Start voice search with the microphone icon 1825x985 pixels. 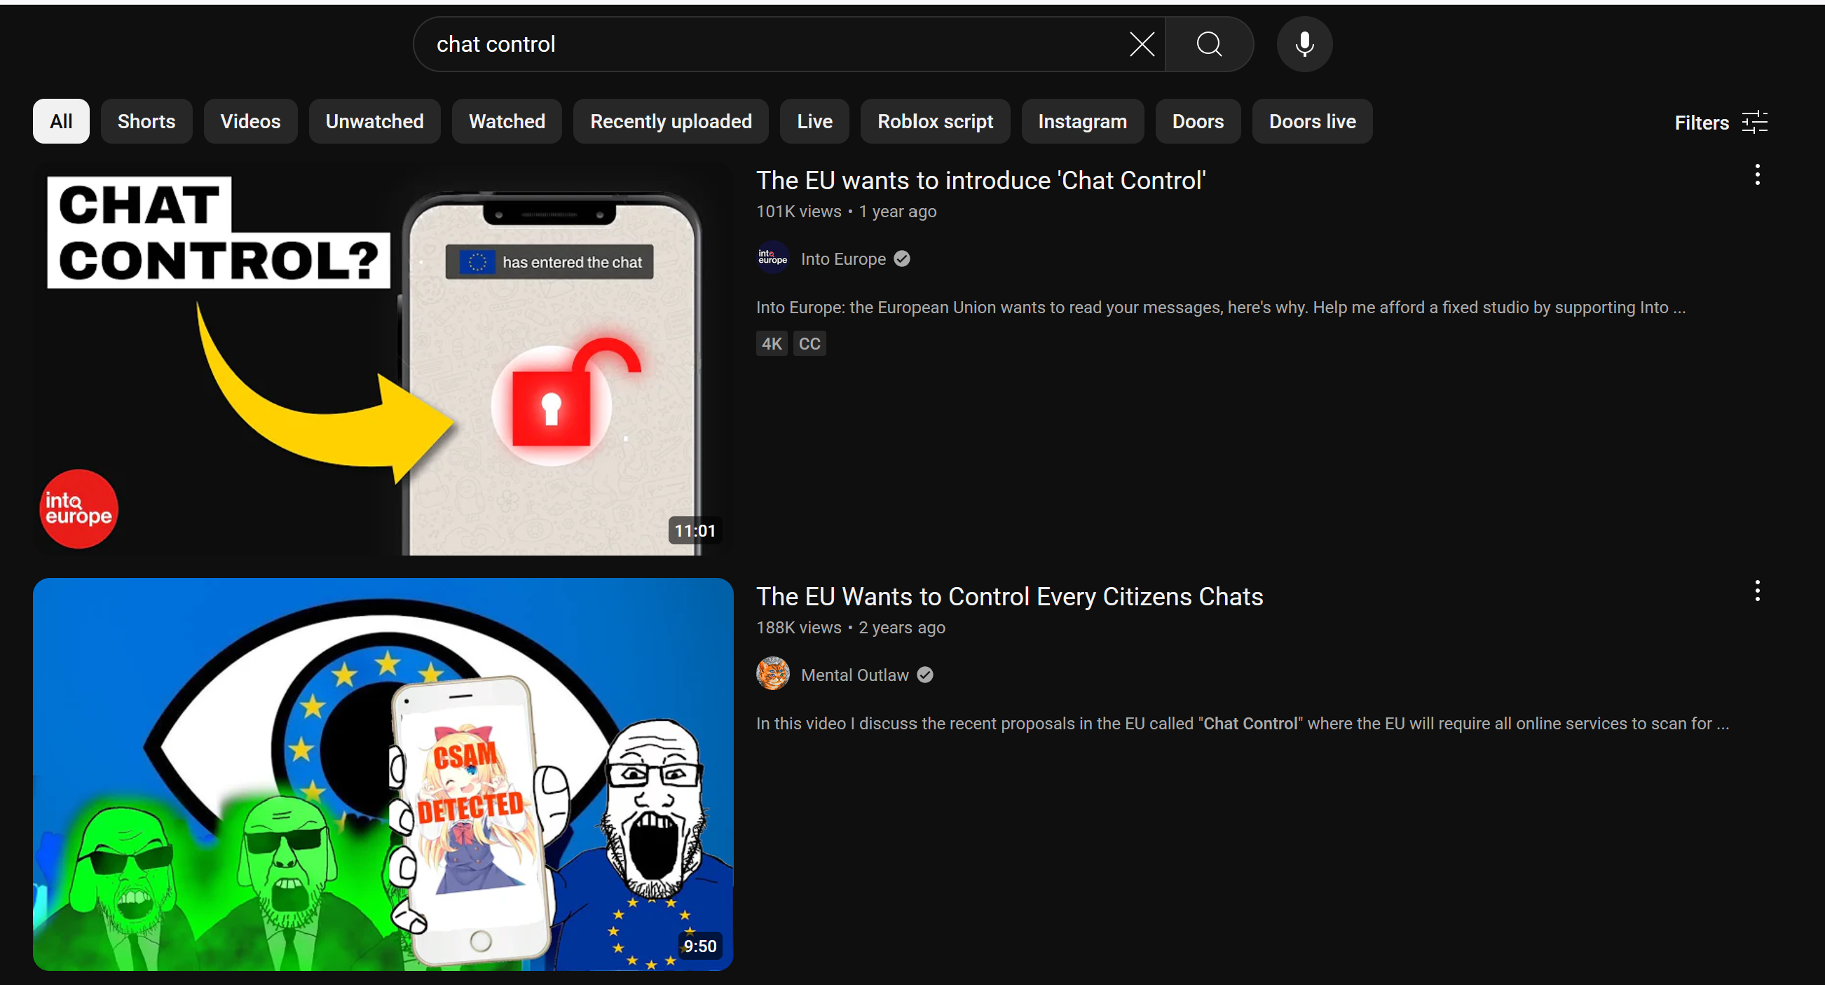(1304, 44)
